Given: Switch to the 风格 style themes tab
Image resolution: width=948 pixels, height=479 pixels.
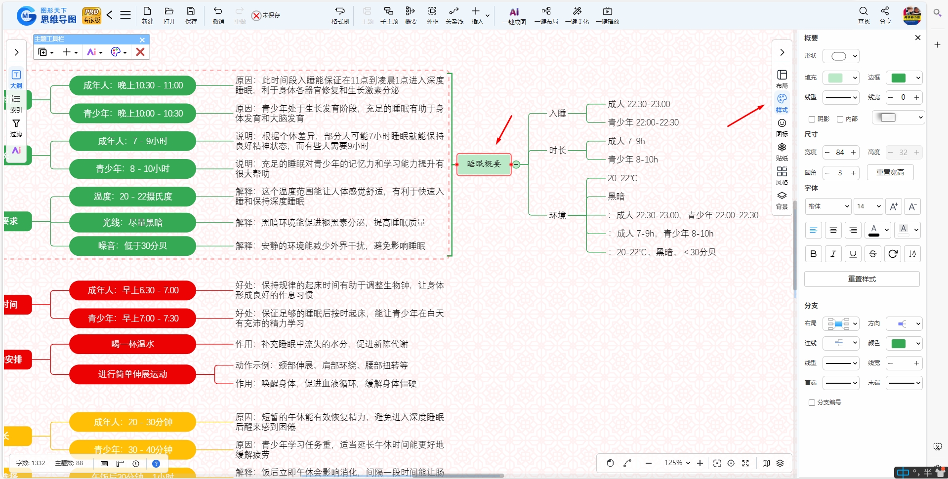Looking at the screenshot, I should tap(782, 176).
